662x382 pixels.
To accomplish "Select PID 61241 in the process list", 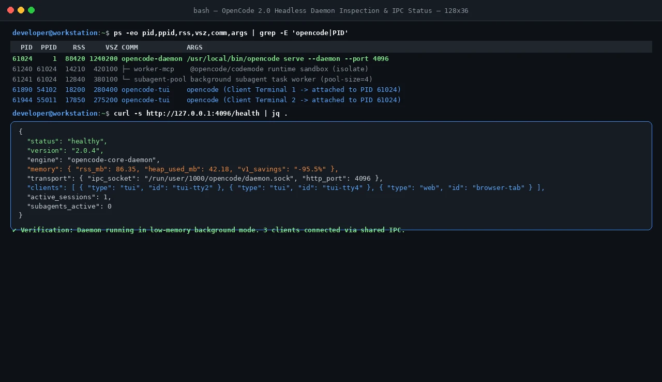I will pyautogui.click(x=22, y=79).
